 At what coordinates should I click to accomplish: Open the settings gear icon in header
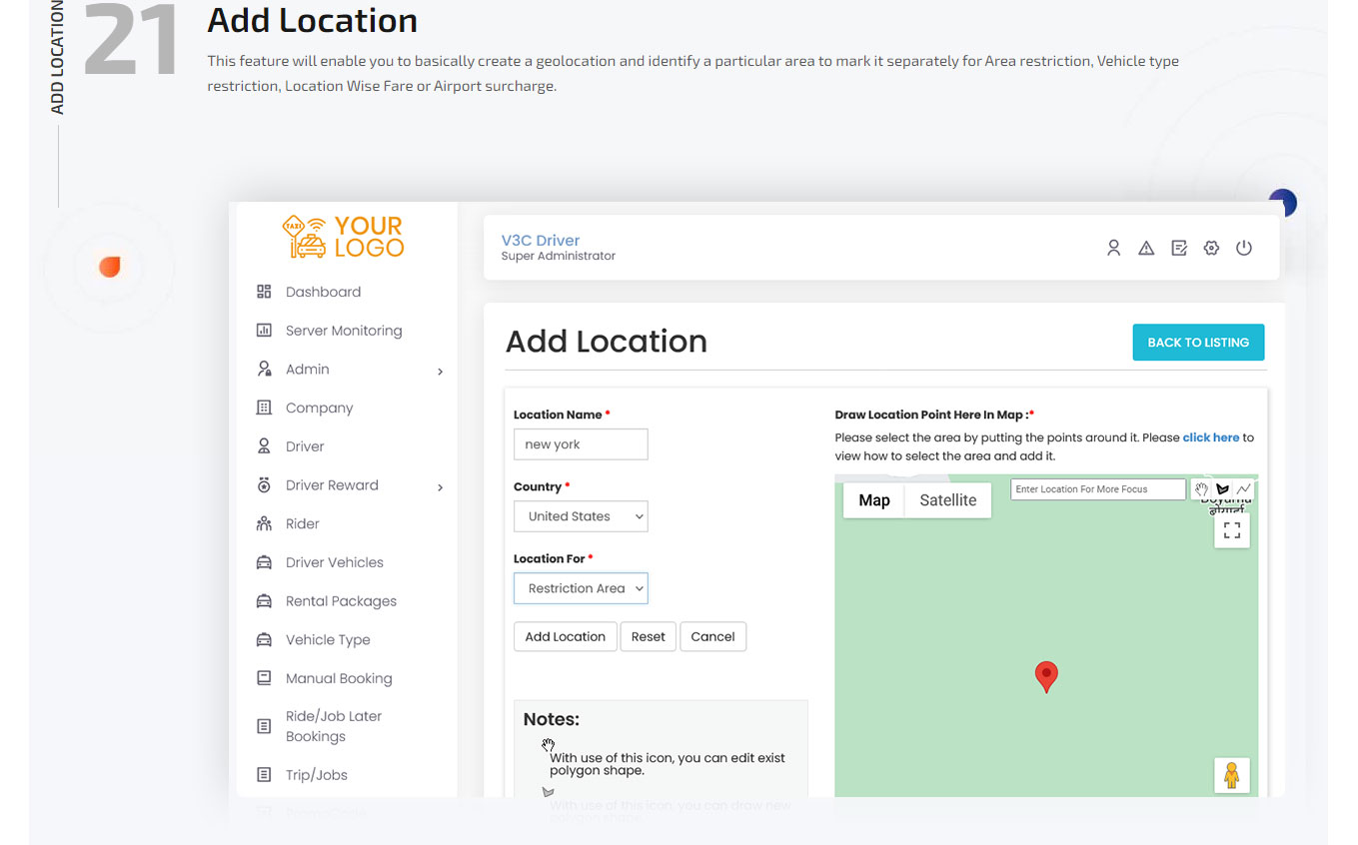(1211, 248)
